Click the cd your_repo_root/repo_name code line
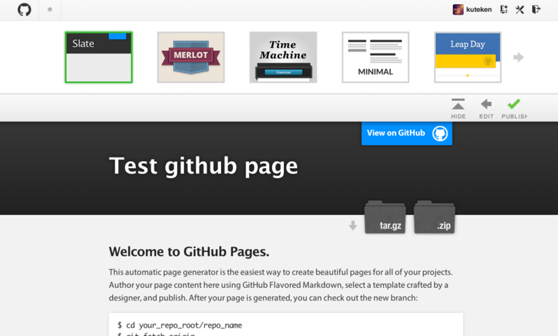Image resolution: width=558 pixels, height=336 pixels. coord(180,325)
